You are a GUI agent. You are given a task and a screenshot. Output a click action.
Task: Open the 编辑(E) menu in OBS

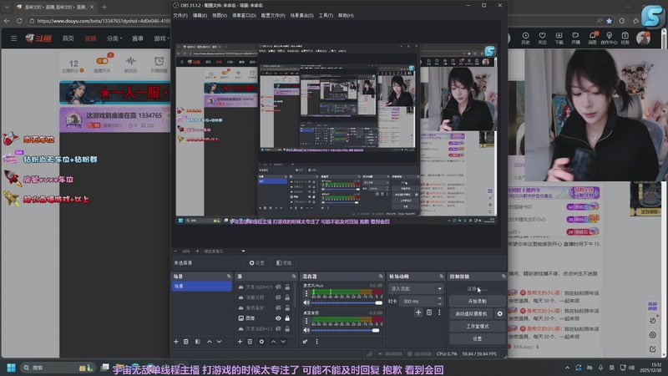pyautogui.click(x=200, y=15)
